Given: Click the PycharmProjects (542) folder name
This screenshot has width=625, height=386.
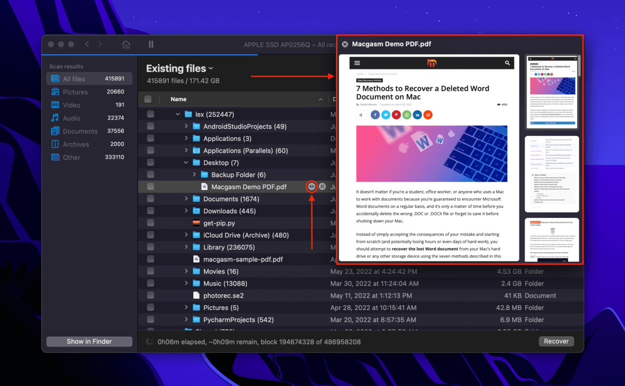Looking at the screenshot, I should coord(239,320).
